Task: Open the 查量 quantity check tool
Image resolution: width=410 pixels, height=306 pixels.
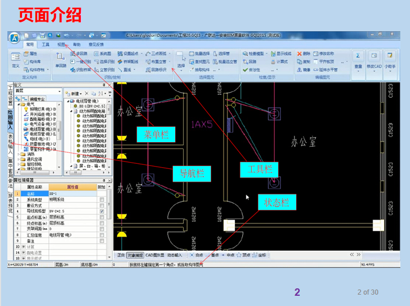Action: (358, 60)
